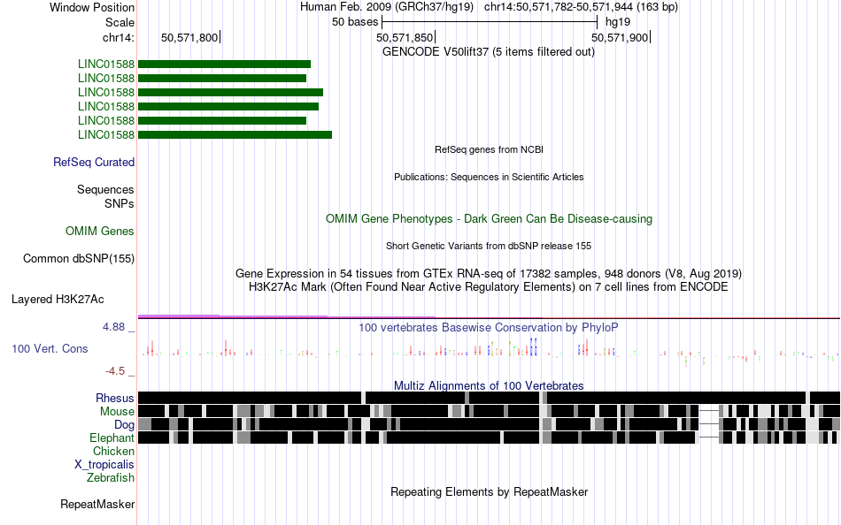Click the 50,571,850 ruler coordinate
The width and height of the screenshot is (841, 525).
point(405,37)
